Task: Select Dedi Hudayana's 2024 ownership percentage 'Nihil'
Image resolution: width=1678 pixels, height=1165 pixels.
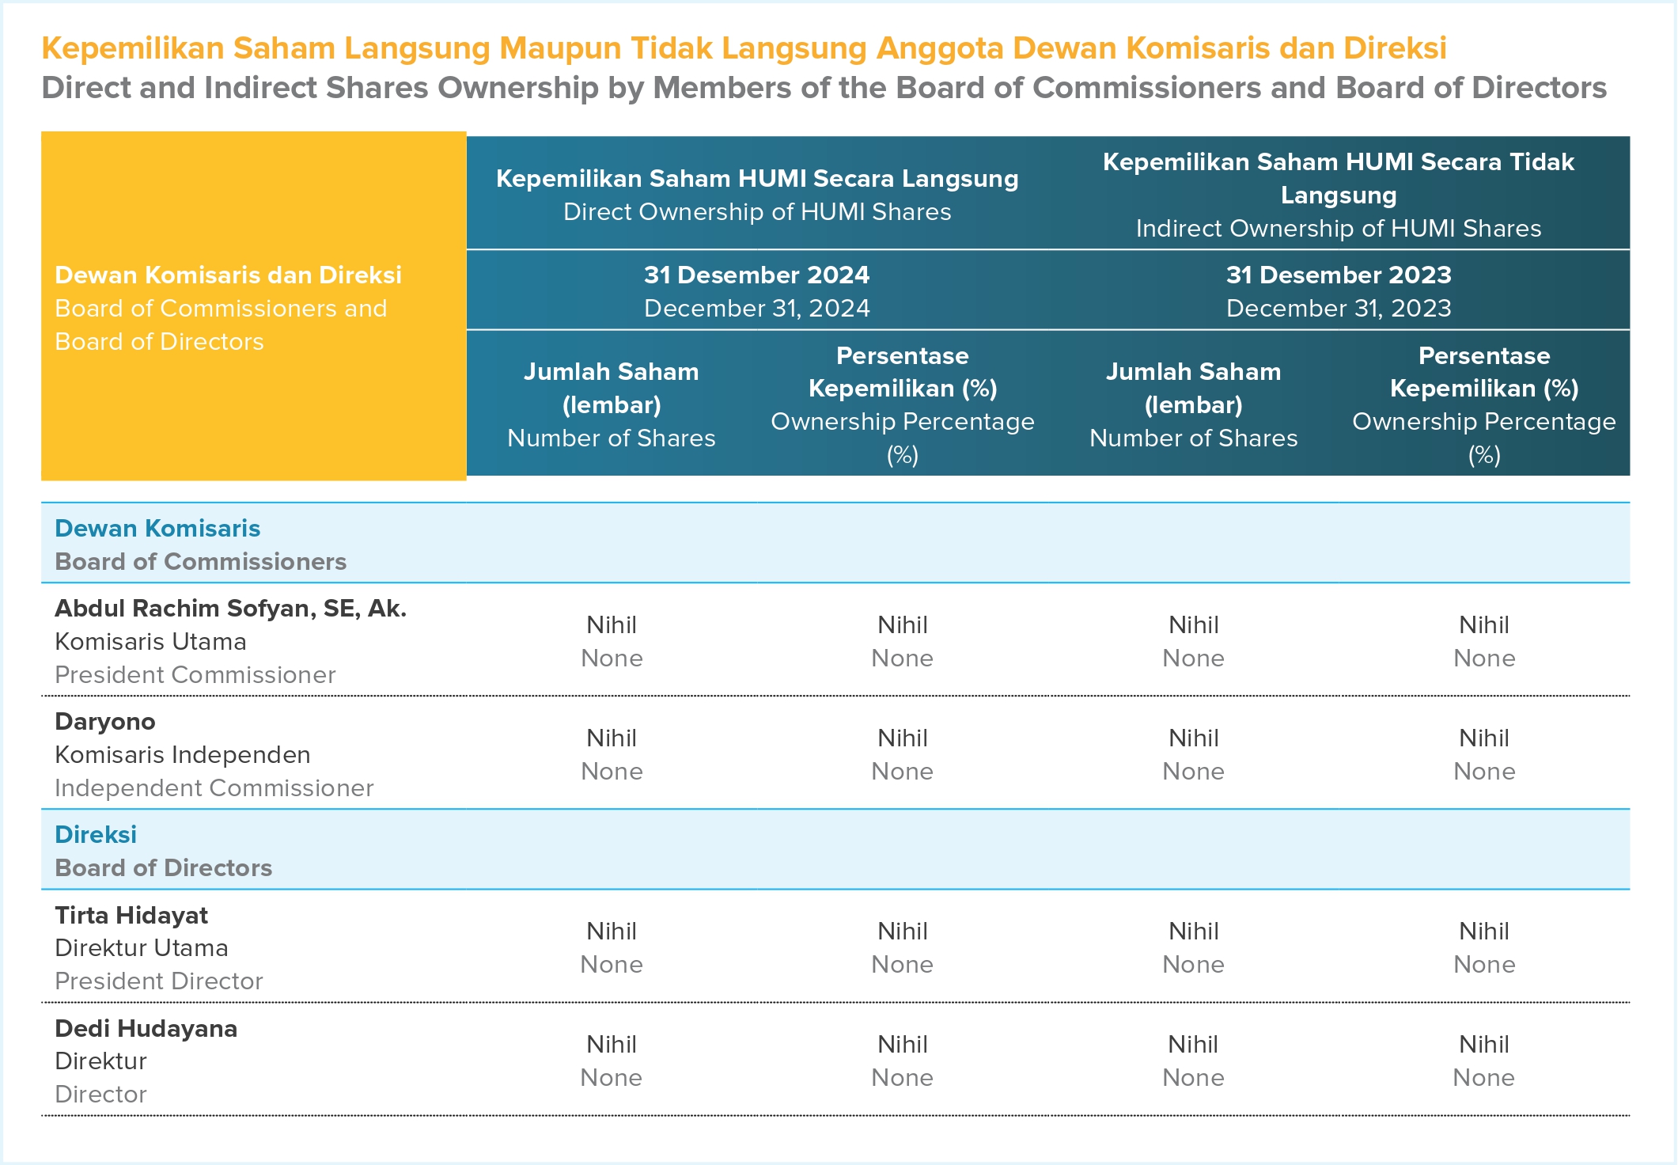Action: (903, 1045)
